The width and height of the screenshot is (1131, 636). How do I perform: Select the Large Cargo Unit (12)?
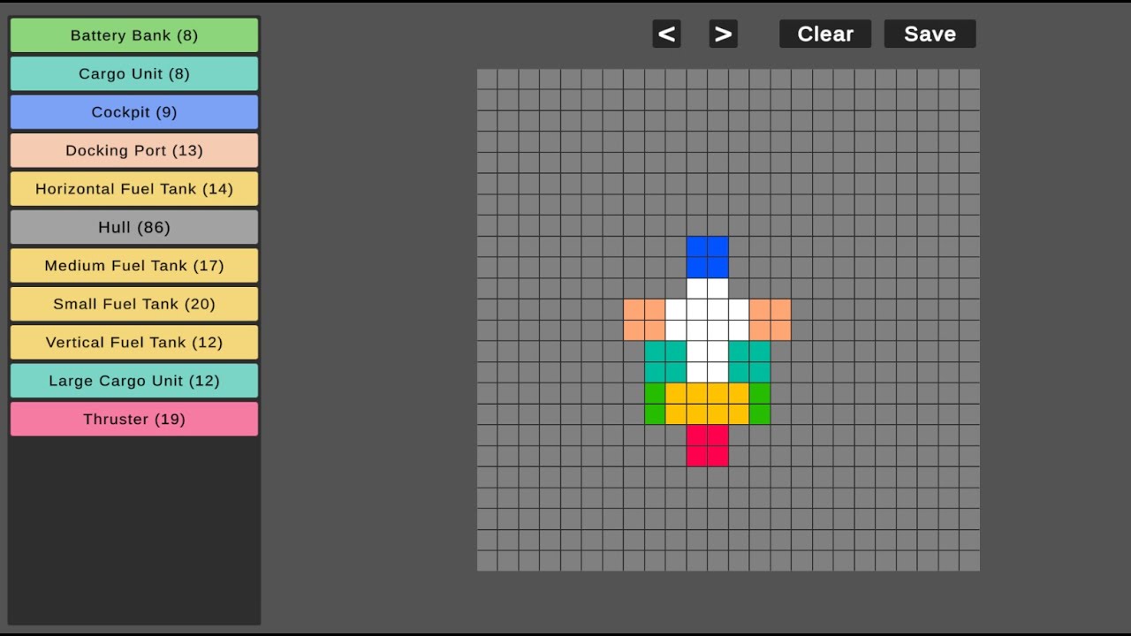tap(134, 381)
